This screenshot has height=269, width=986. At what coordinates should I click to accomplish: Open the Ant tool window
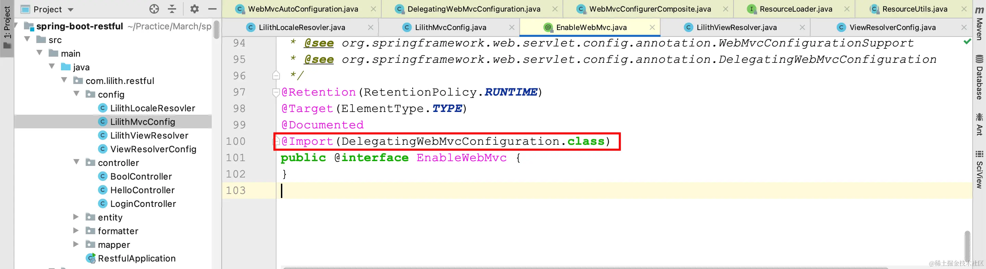tap(979, 124)
